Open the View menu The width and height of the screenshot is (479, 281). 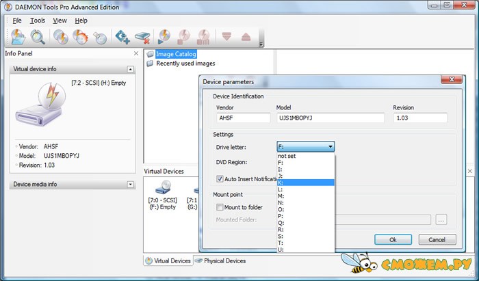click(60, 21)
